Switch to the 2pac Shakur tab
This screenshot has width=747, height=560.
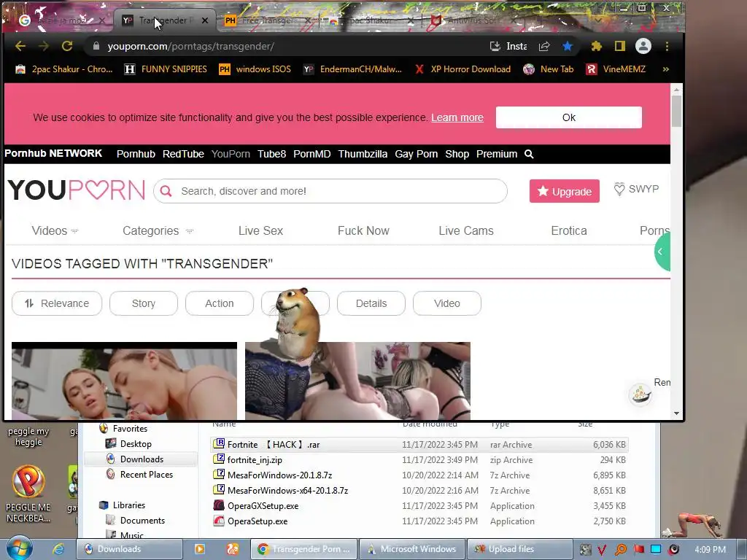[x=369, y=20]
